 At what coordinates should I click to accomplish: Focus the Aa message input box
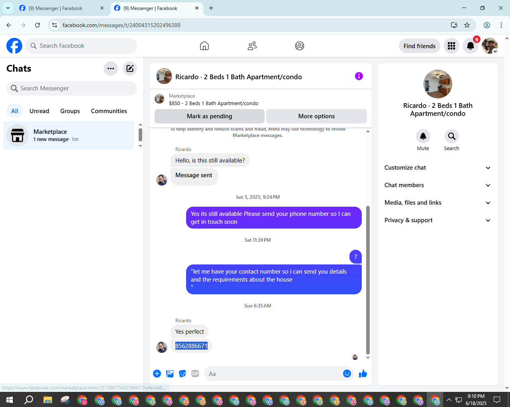pyautogui.click(x=279, y=374)
